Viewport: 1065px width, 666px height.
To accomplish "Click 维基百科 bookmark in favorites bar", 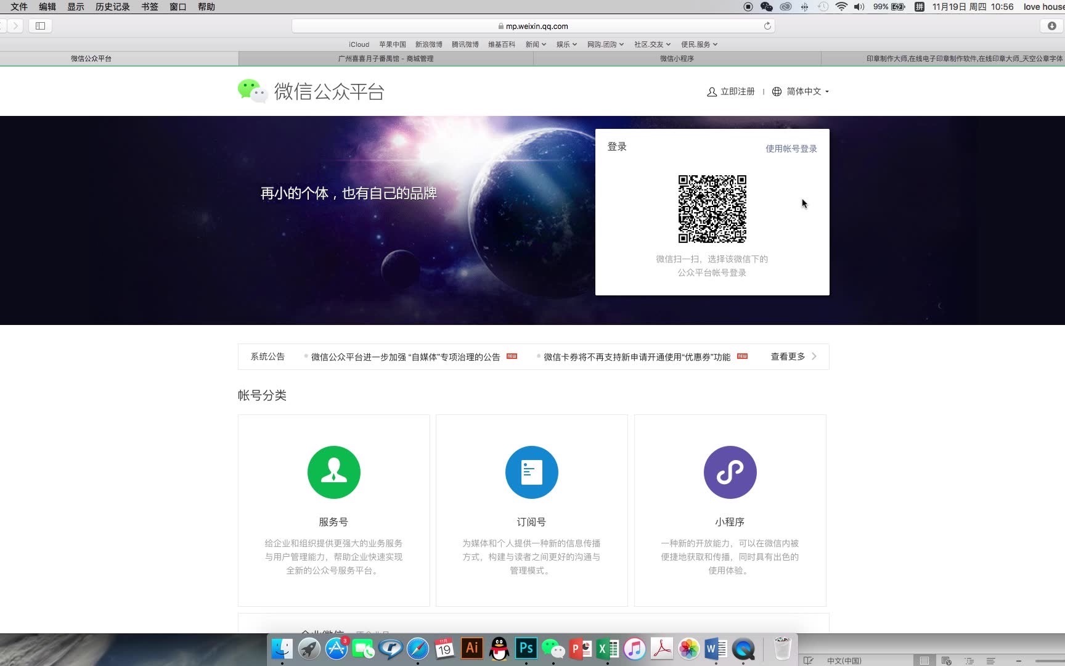I will coord(502,44).
